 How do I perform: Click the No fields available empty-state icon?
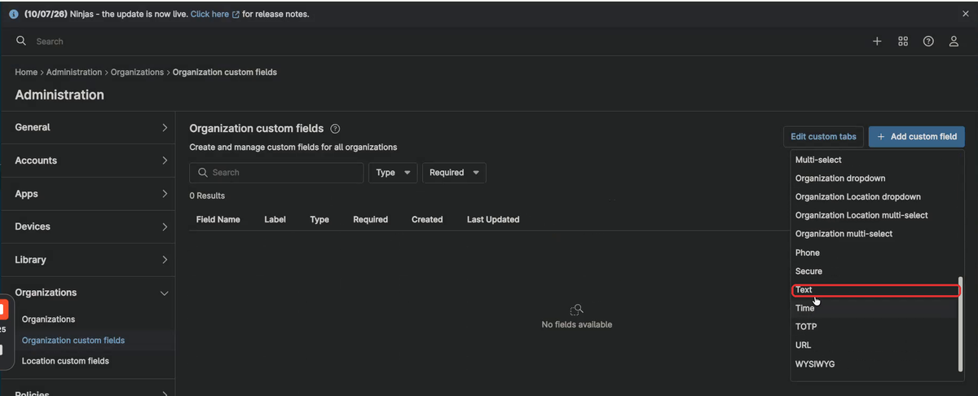[577, 310]
